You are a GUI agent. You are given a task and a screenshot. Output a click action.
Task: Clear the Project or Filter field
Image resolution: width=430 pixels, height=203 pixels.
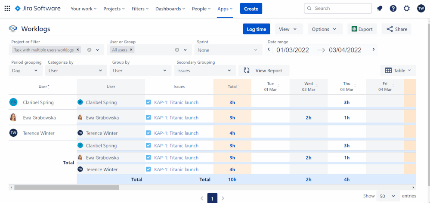(90, 50)
